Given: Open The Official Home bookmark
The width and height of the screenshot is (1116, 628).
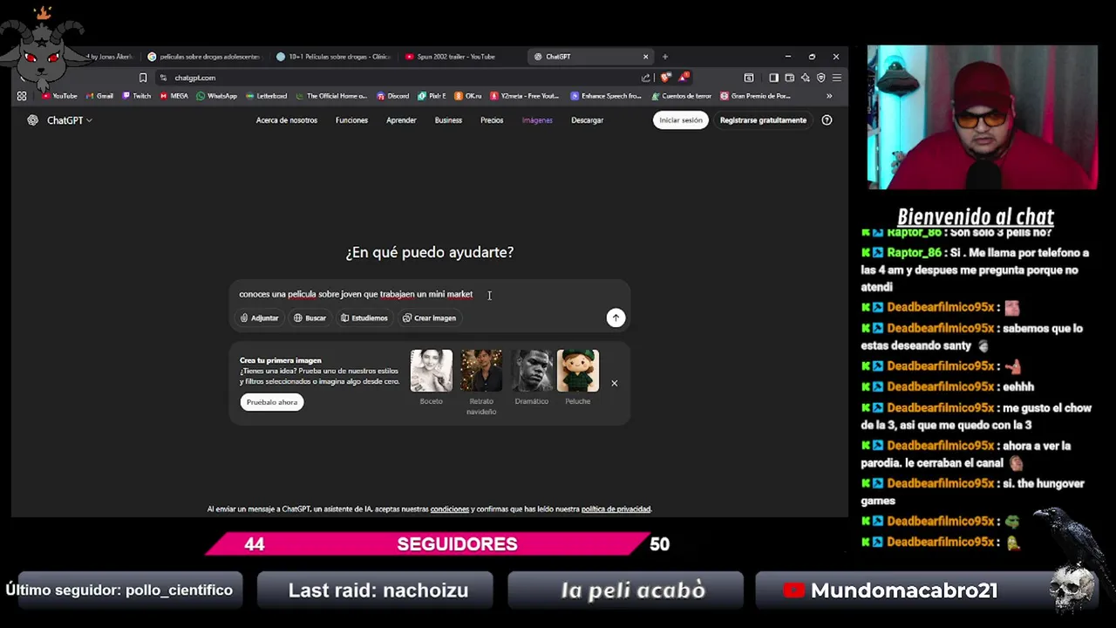Looking at the screenshot, I should tap(331, 96).
